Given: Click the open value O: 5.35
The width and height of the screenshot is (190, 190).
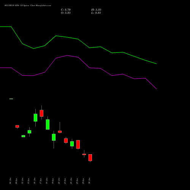Looking at the screenshot, I should [x=66, y=13].
